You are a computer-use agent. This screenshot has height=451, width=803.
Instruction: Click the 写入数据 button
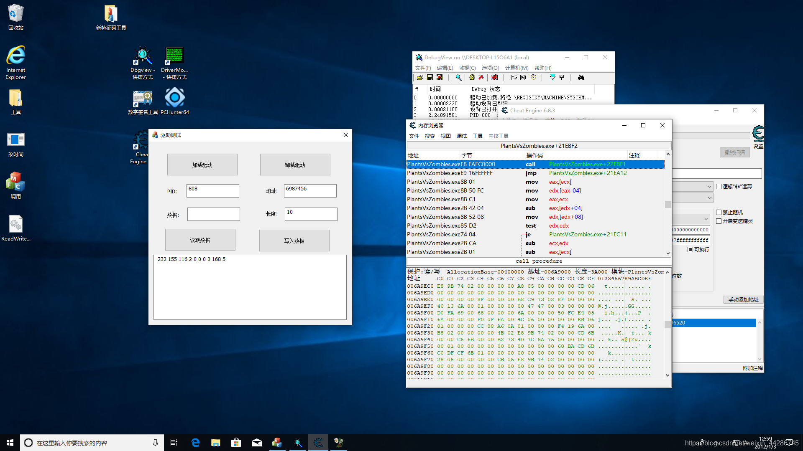[x=294, y=241]
